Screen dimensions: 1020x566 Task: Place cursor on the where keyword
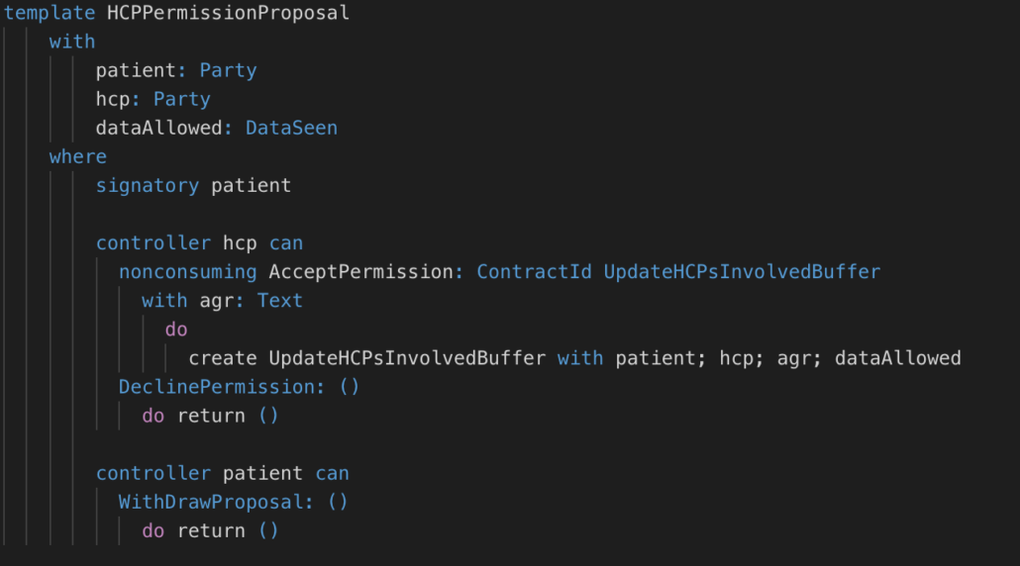click(78, 156)
